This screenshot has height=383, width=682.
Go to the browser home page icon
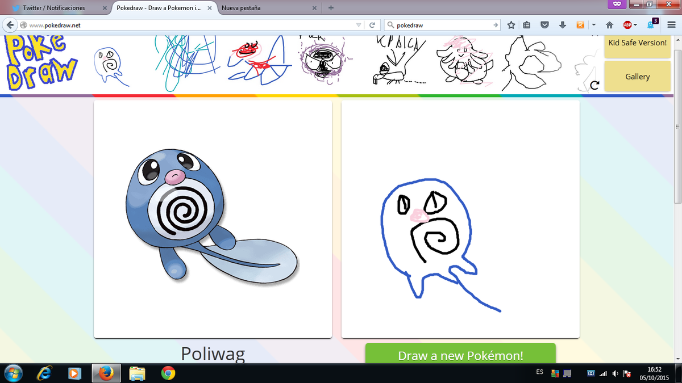click(609, 25)
